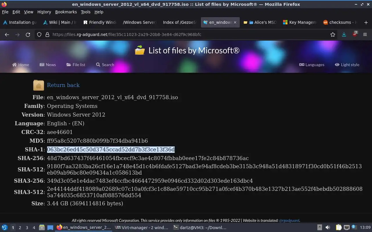Switch to virtual desktop 4
The height and width of the screenshot is (232, 372).
click(34, 228)
